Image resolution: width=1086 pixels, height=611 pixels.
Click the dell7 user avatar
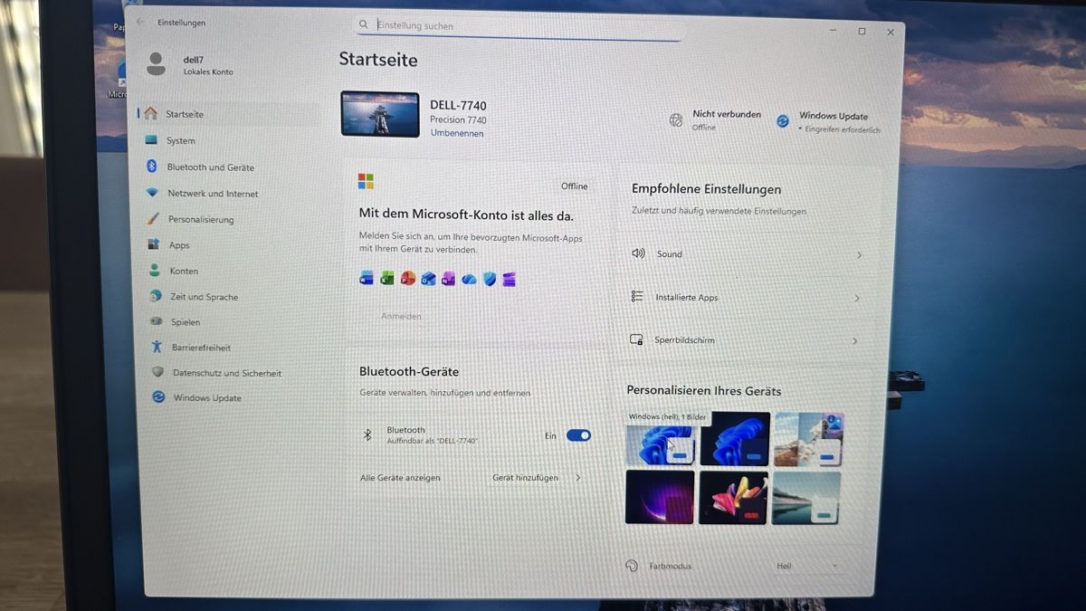[157, 63]
